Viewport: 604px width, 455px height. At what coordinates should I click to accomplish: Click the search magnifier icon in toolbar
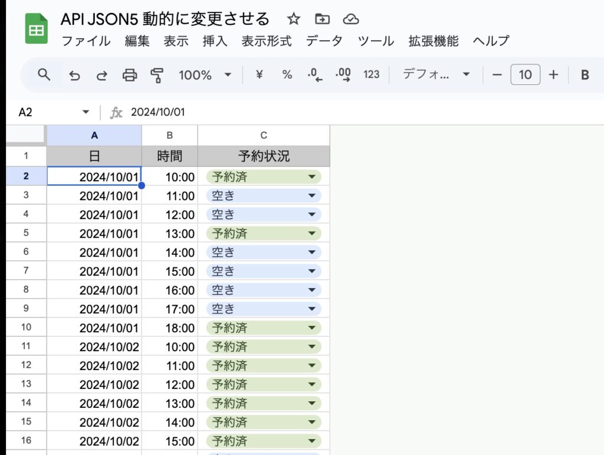44,74
